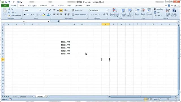Viewport: 181px width, 102px height.
Task: Apply the Fill Color paint bucket
Action: (x=44, y=14)
